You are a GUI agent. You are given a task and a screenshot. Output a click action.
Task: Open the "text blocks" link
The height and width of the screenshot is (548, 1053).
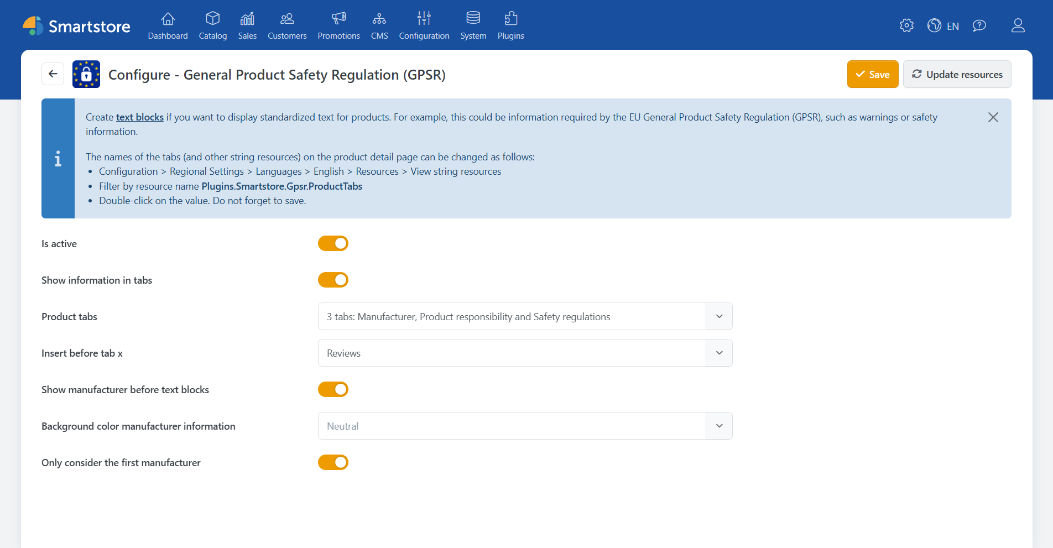point(139,117)
